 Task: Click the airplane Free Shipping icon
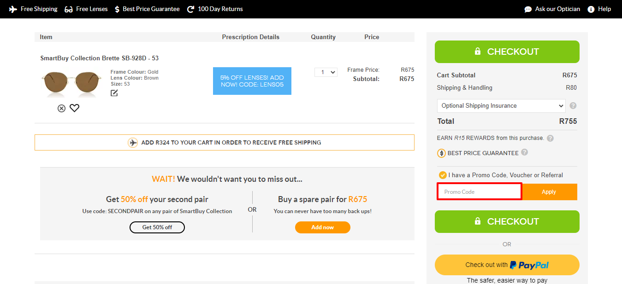(13, 9)
